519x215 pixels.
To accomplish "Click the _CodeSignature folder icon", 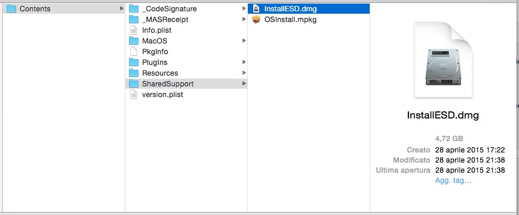I will click(134, 8).
